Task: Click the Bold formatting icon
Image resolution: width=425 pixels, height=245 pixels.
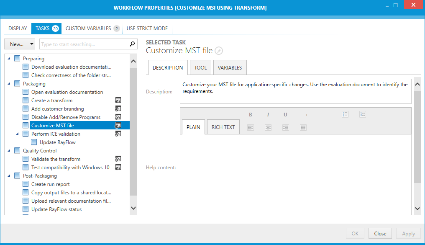Action: pyautogui.click(x=250, y=114)
